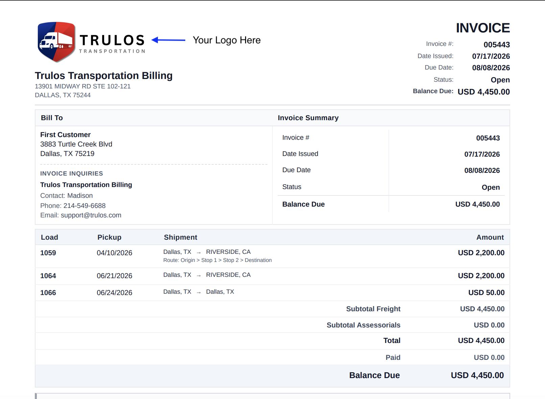Click summary table invoice number 005443
Viewport: 545px width, 399px height.
tap(488, 138)
